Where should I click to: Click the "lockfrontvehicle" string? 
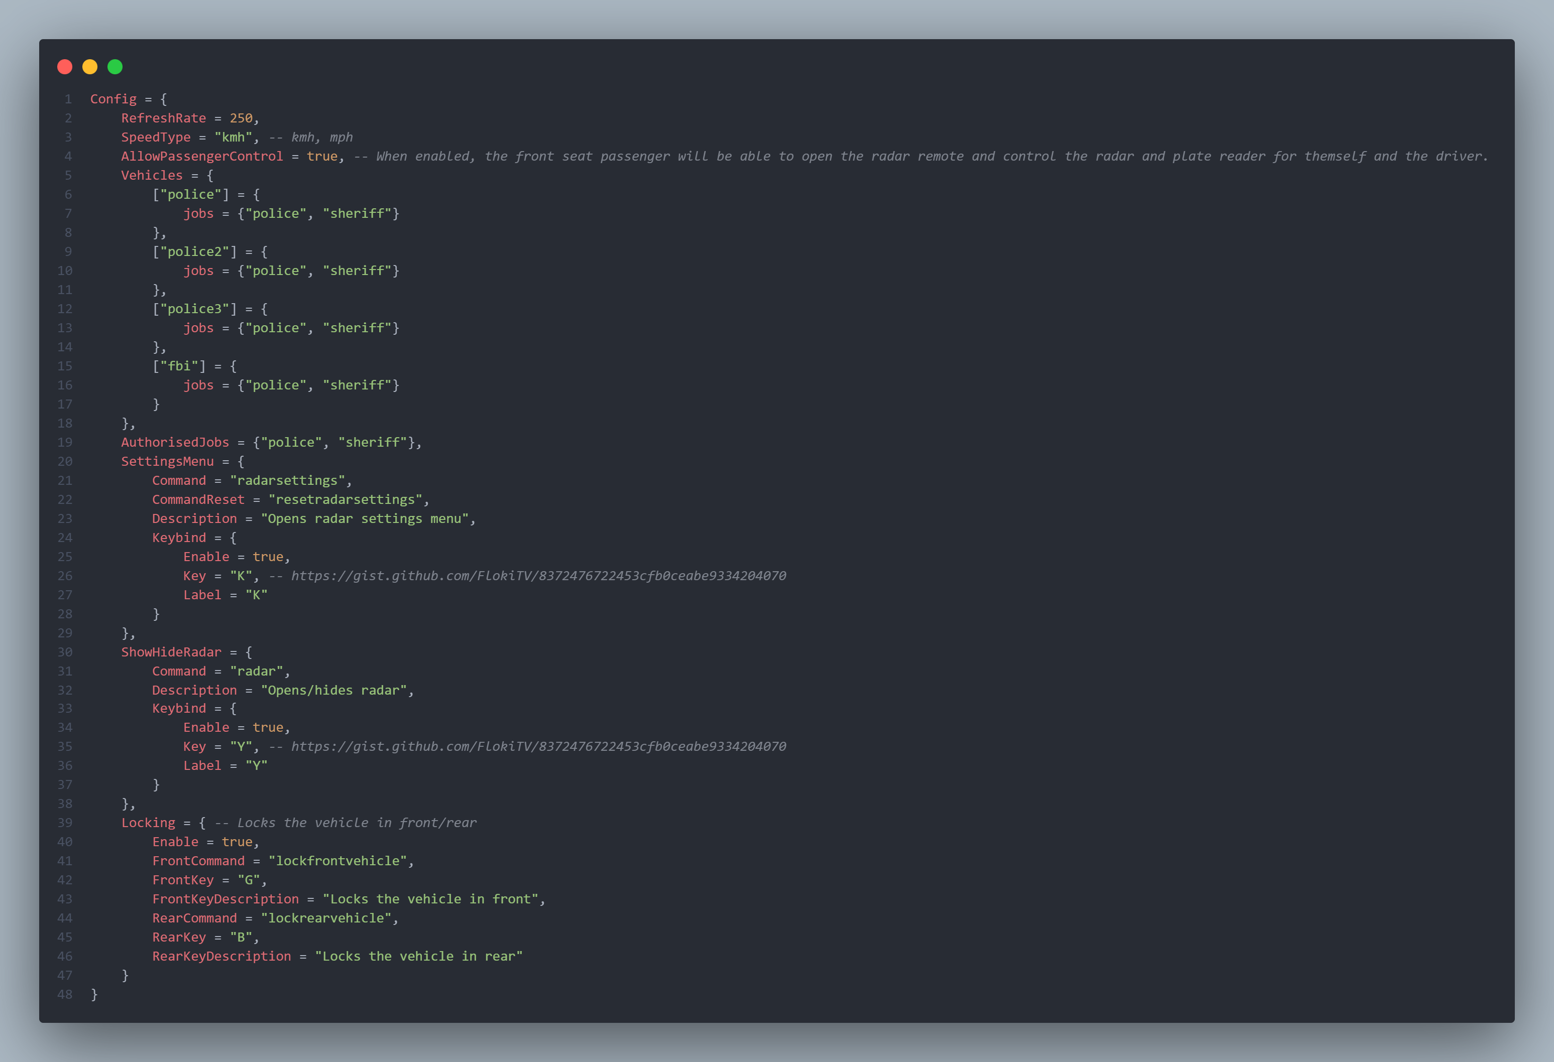pyautogui.click(x=338, y=861)
